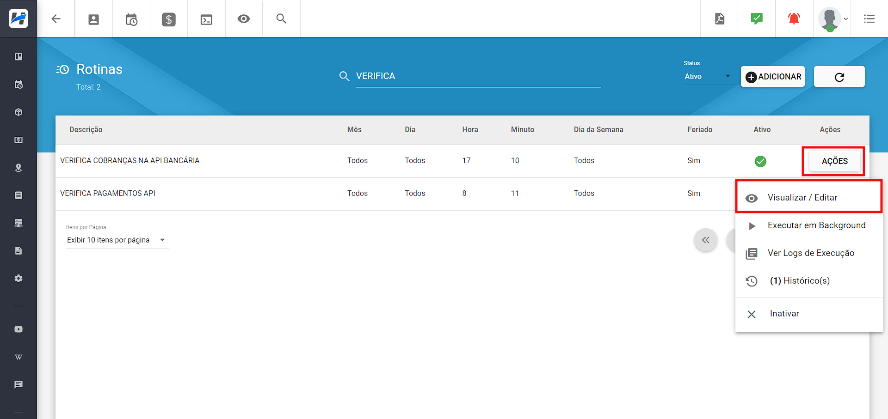Click Minuto value 11 in PAGAMENTOS row
888x419 pixels.
click(x=515, y=194)
